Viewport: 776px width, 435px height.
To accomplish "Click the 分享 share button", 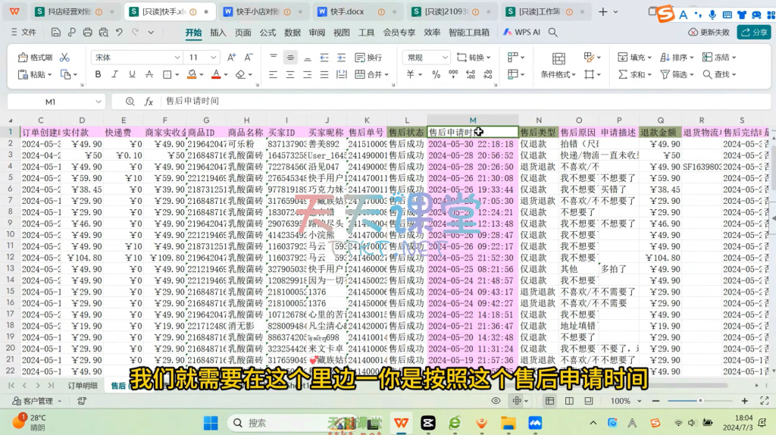I will (753, 33).
